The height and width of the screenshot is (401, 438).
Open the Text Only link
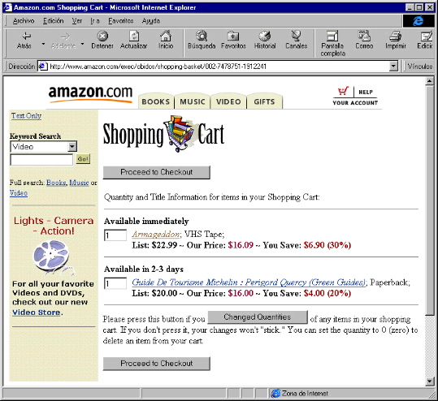tap(26, 116)
